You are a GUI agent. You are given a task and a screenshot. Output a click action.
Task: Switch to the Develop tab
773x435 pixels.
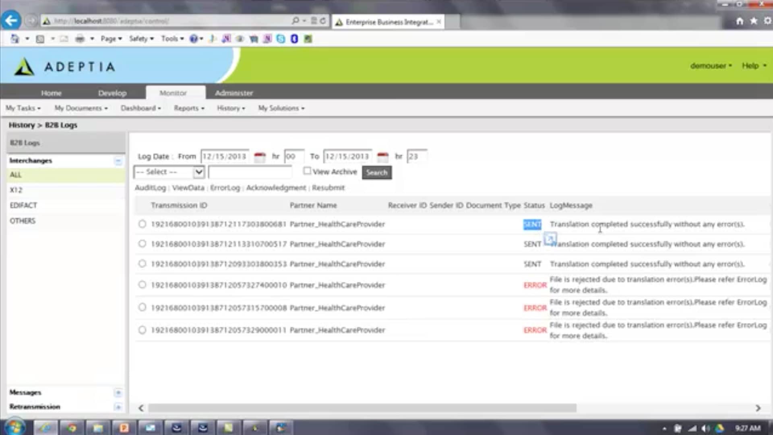(112, 93)
